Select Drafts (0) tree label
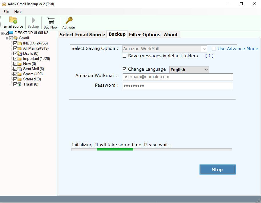 point(31,54)
